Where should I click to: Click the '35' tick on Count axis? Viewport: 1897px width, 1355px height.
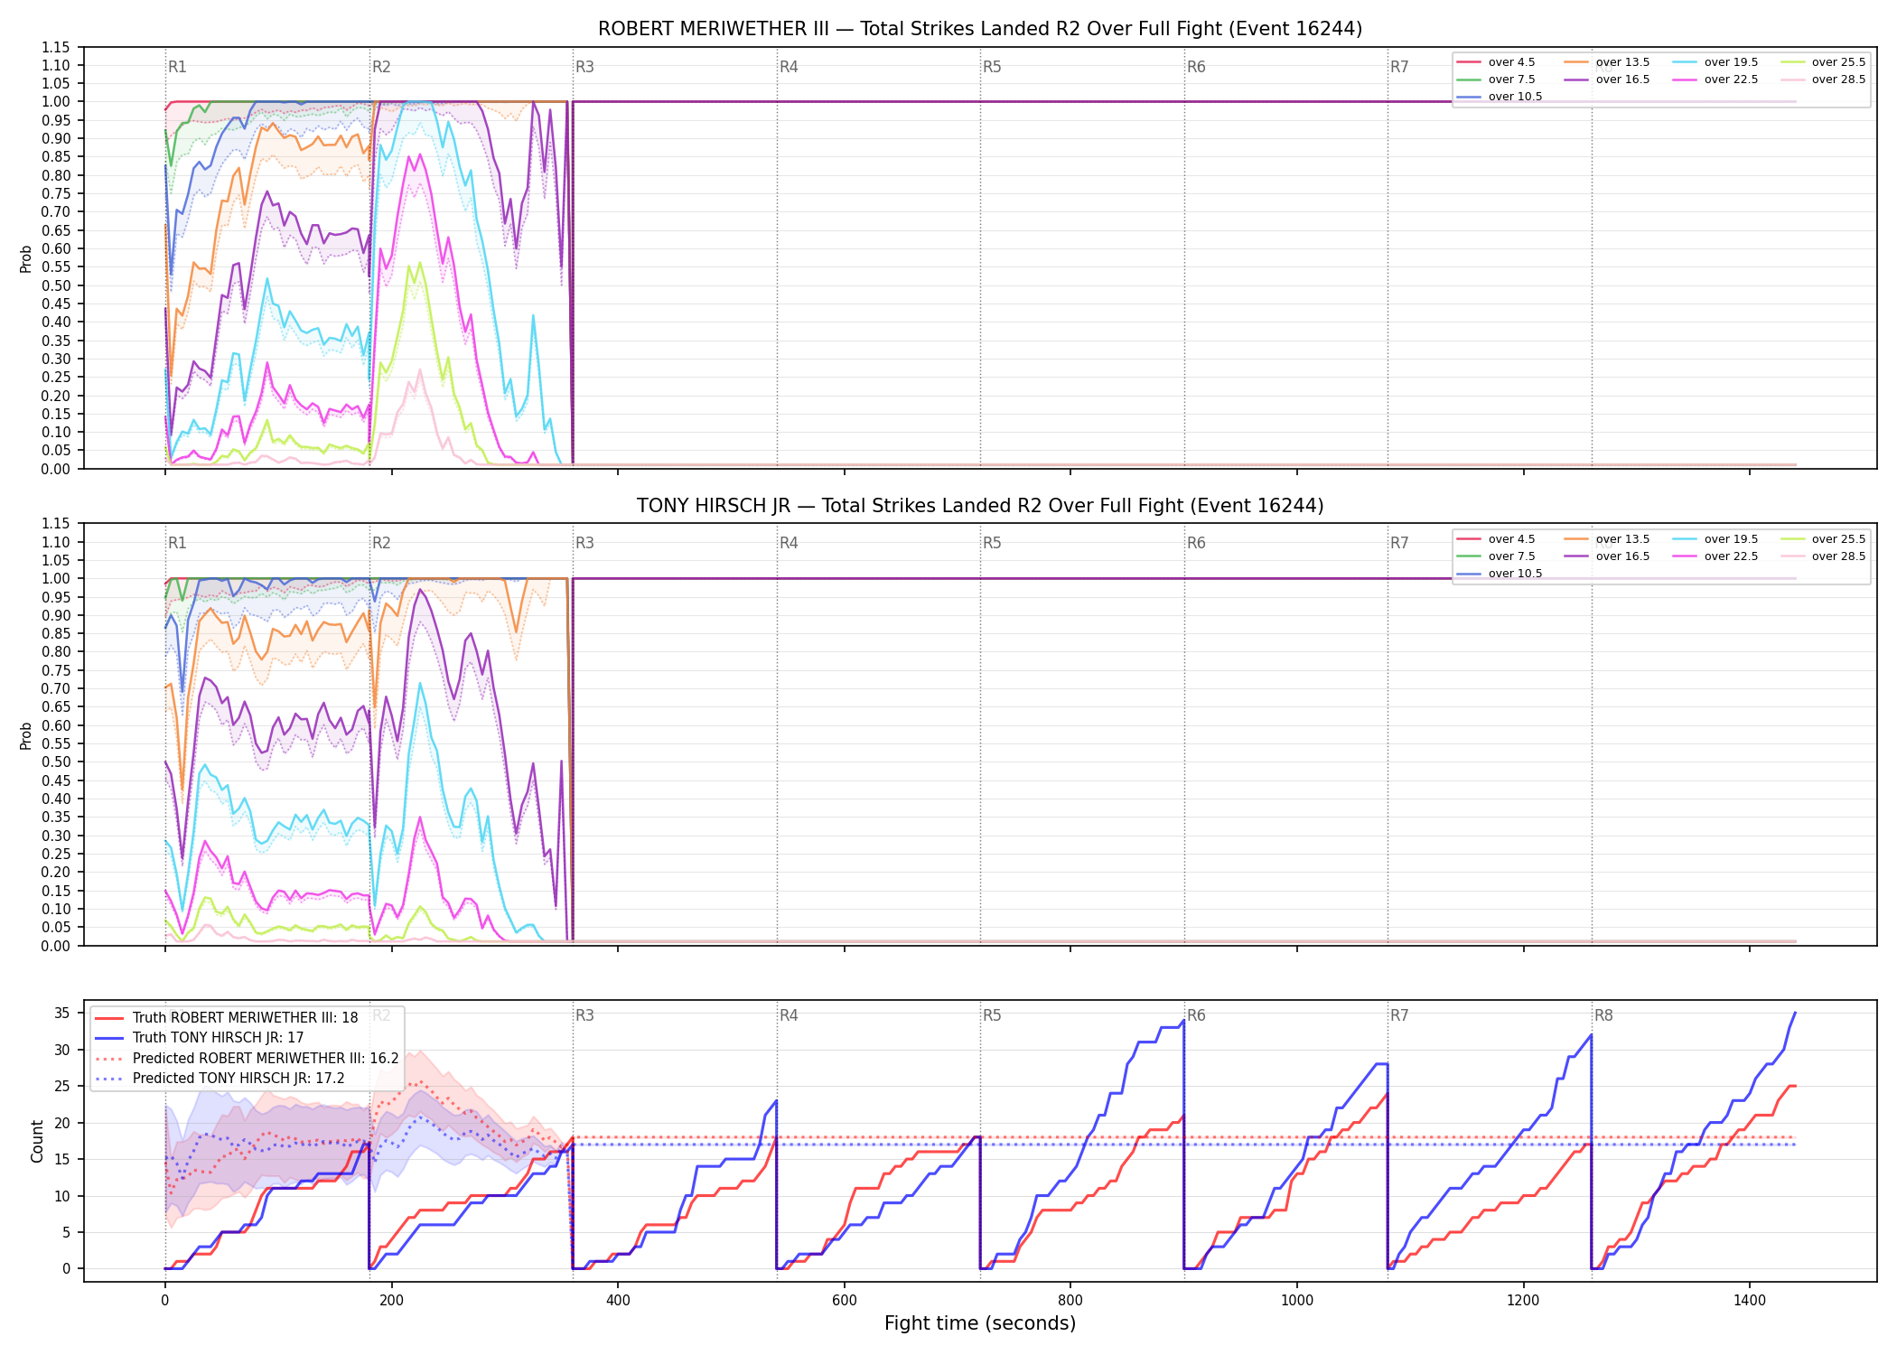(x=62, y=1013)
